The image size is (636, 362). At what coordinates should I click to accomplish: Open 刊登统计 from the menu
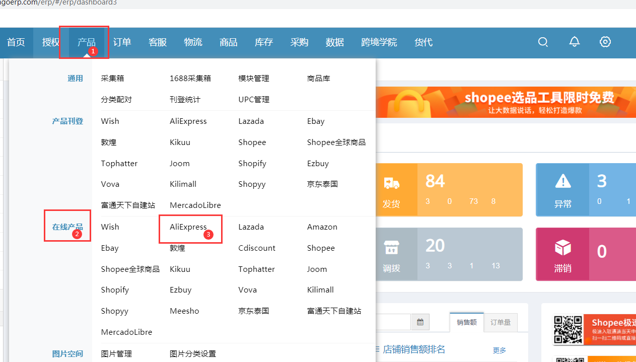[x=185, y=100]
